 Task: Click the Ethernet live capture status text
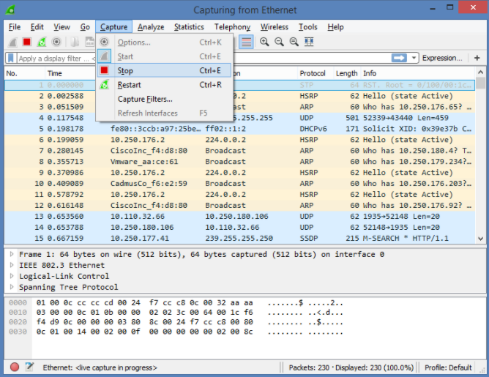click(100, 367)
